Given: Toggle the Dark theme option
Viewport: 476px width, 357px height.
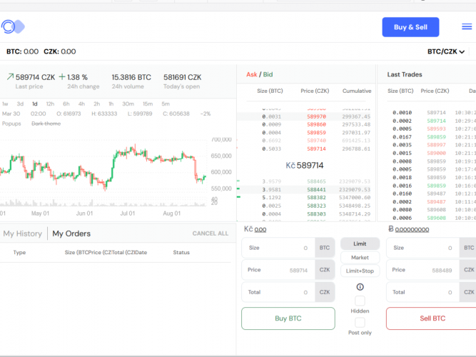Looking at the screenshot, I should coord(46,124).
